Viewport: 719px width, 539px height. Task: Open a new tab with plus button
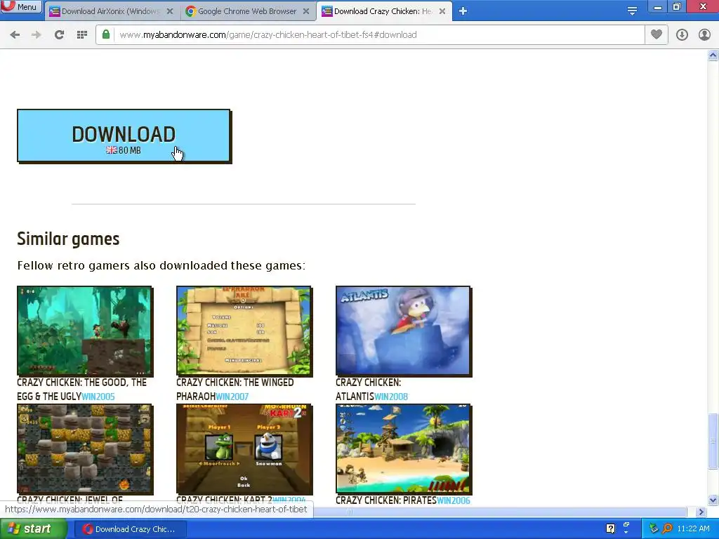[x=463, y=11]
